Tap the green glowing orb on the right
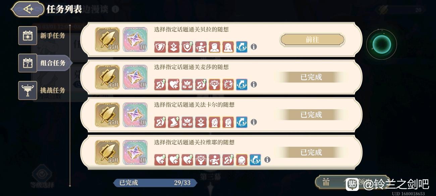Screen dimensions: 436x196 coord(381,44)
